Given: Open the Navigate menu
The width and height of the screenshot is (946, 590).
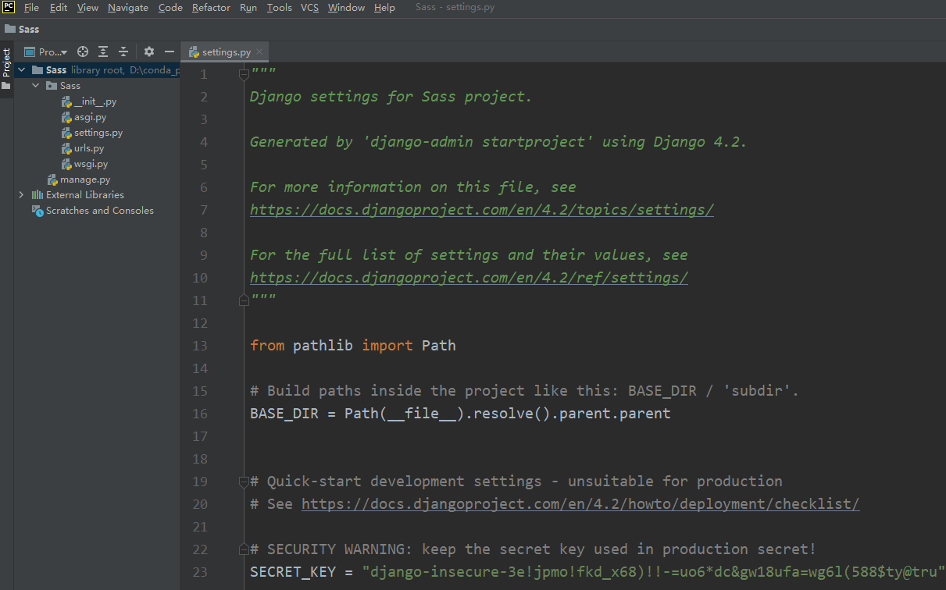Looking at the screenshot, I should (x=128, y=8).
